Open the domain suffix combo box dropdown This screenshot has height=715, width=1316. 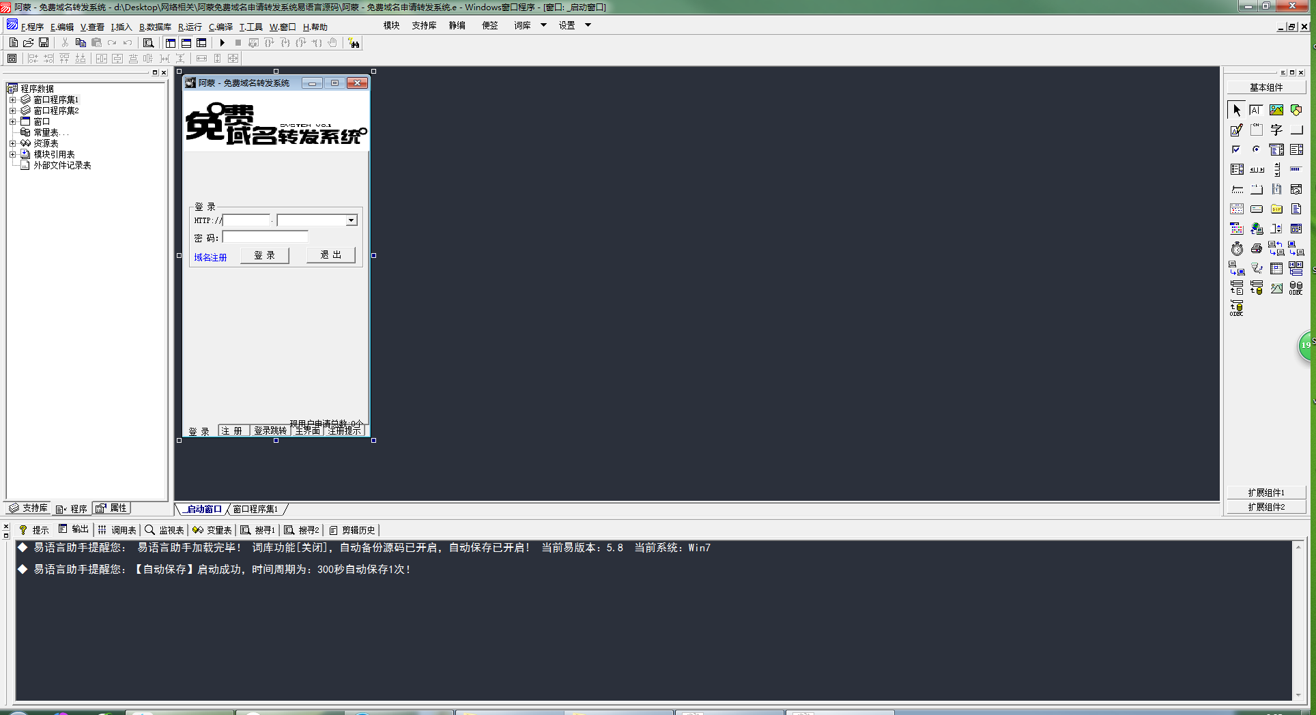point(351,220)
